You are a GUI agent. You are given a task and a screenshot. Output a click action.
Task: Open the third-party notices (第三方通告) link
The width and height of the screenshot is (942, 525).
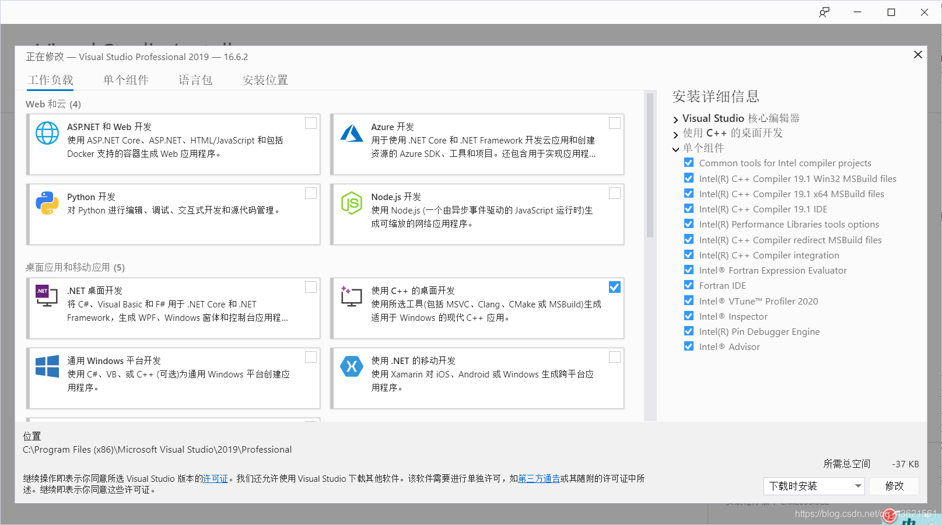(x=539, y=479)
